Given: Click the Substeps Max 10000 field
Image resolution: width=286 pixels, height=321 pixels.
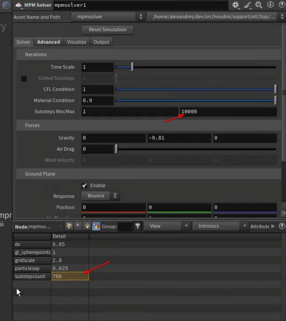Looking at the screenshot, I should 228,112.
